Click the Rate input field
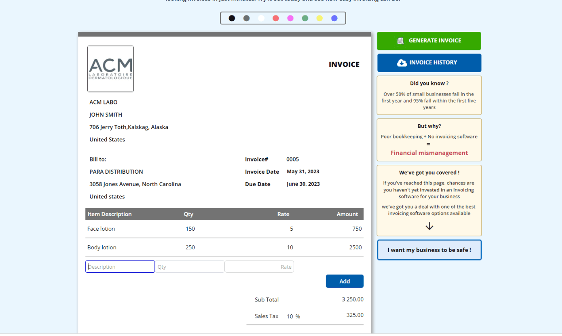Screen dimensions: 562x336 [259, 267]
